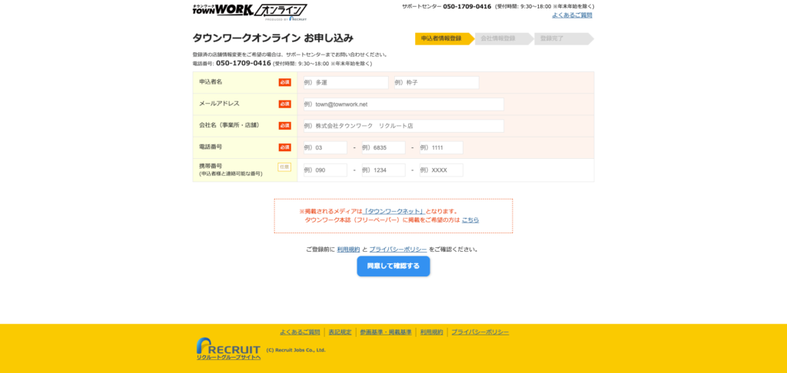Click the 同意して確認する button
The width and height of the screenshot is (787, 373).
tap(393, 266)
